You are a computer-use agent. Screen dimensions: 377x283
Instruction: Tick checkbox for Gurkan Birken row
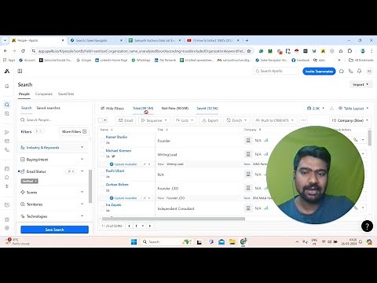point(102,188)
